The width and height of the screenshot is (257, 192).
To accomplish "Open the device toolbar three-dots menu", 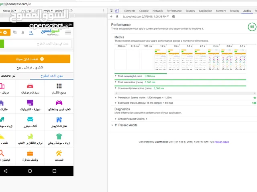I will click(x=104, y=11).
